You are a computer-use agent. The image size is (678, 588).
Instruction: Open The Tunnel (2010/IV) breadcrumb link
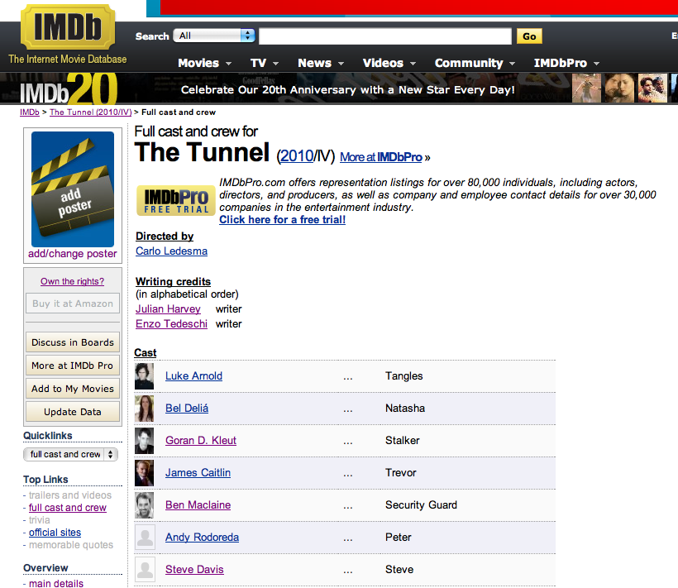pyautogui.click(x=90, y=112)
